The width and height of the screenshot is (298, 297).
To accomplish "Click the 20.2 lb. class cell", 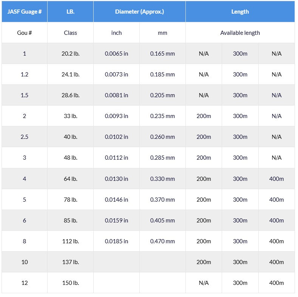I will tap(70, 54).
